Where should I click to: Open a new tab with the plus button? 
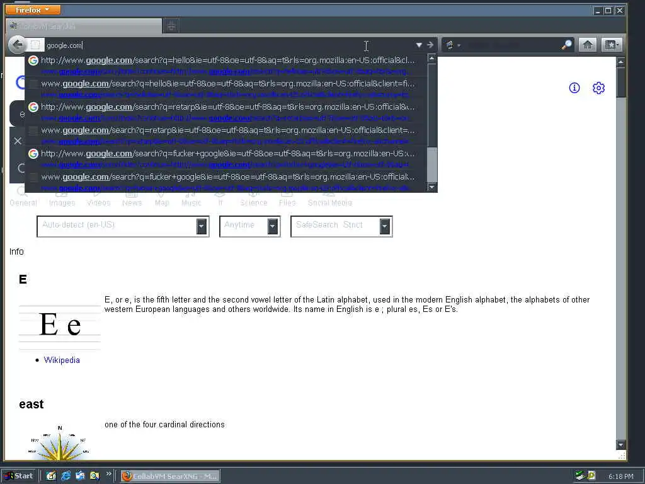click(171, 26)
